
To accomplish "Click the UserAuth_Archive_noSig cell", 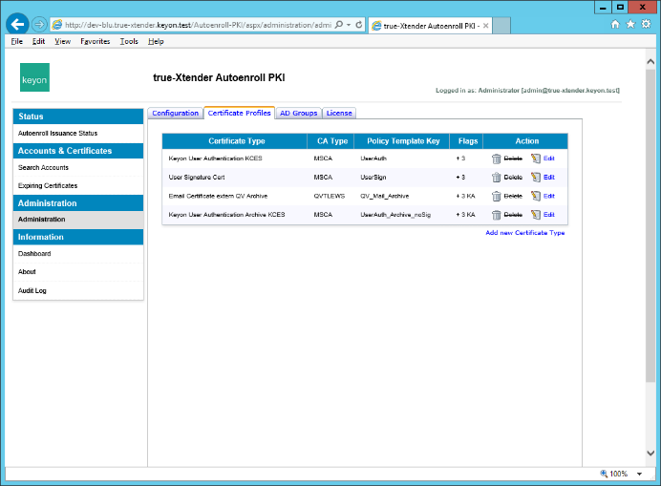I will [x=395, y=215].
